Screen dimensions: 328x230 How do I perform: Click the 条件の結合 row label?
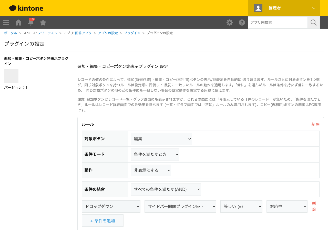click(x=95, y=189)
